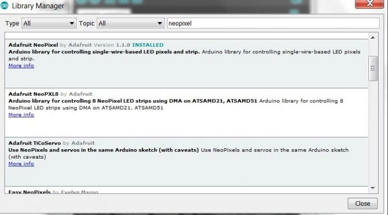Click the Topic label
This screenshot has width=388, height=215.
pos(87,23)
